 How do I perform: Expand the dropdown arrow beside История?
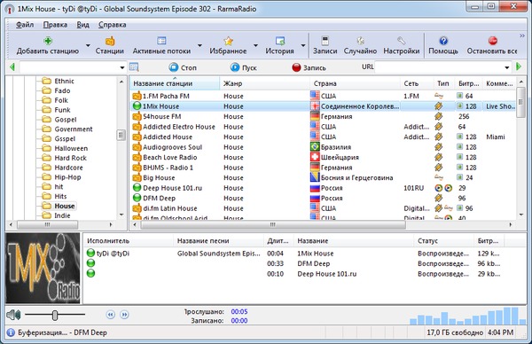point(303,45)
